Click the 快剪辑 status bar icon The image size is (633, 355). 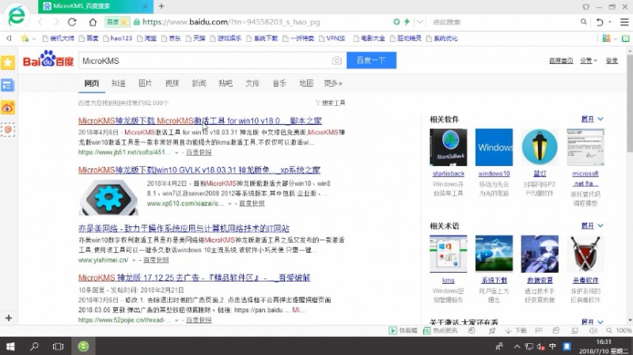[403, 330]
